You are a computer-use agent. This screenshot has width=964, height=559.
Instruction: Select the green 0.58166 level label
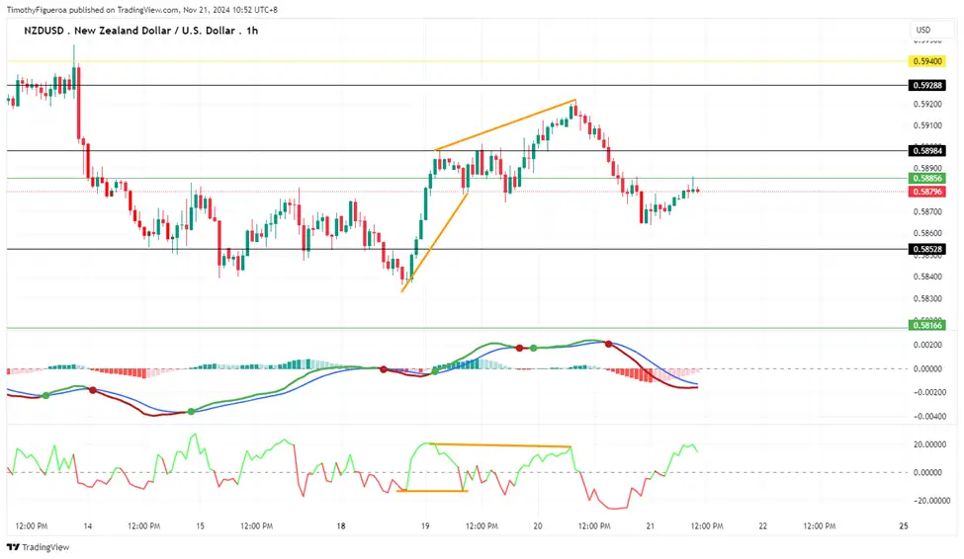pyautogui.click(x=927, y=325)
